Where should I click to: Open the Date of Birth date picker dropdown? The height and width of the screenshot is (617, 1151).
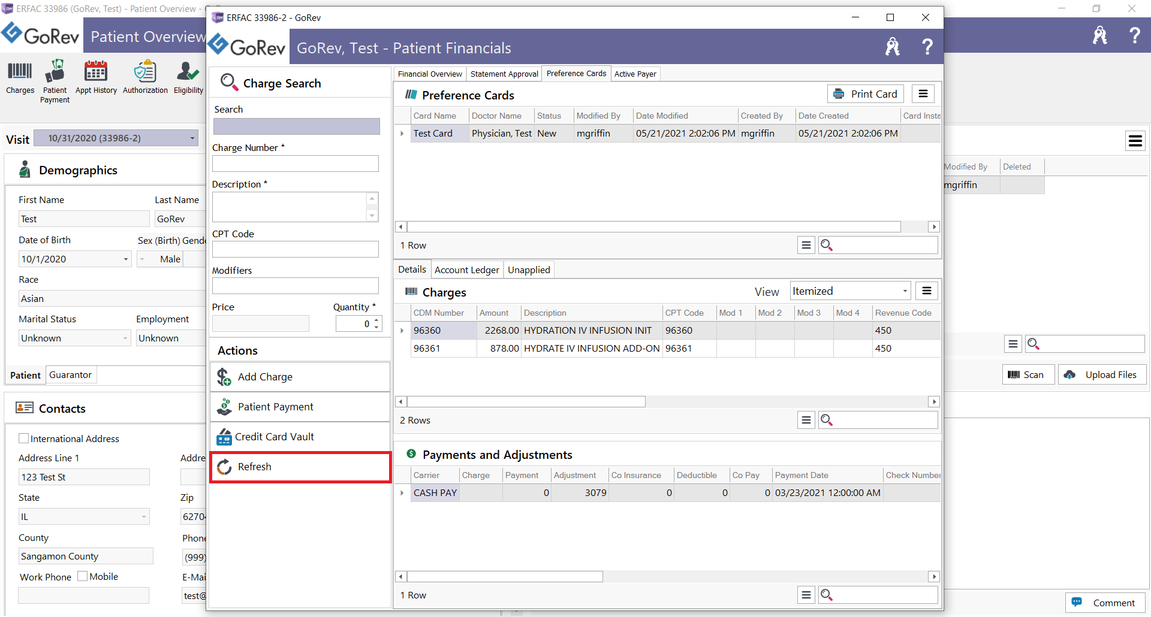[126, 259]
